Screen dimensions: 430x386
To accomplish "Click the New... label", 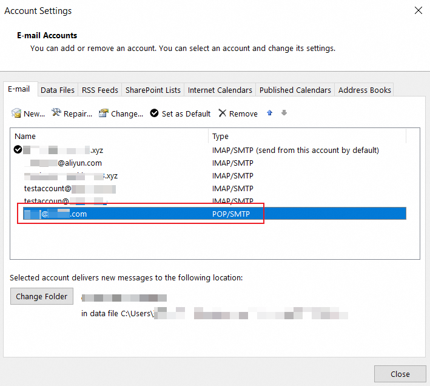I will click(35, 114).
